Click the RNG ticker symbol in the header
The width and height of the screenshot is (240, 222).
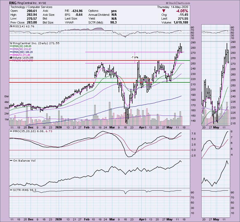click(x=13, y=3)
